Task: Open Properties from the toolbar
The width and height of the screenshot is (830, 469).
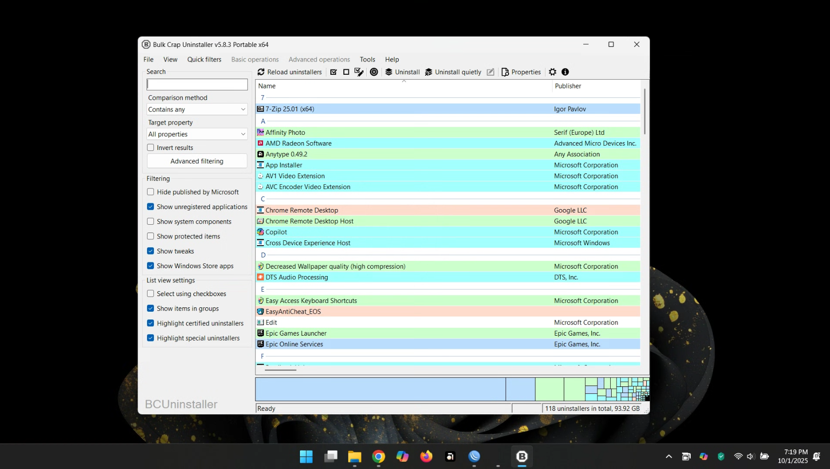Action: tap(521, 72)
